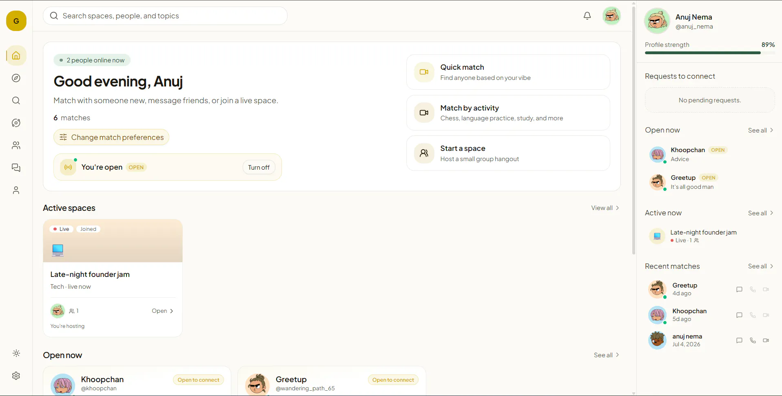Open anuj nema name in Recent matches
The height and width of the screenshot is (396, 782).
687,336
